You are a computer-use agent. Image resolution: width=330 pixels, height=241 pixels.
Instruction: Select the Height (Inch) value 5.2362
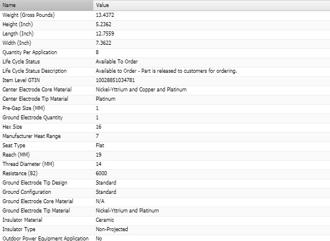pyautogui.click(x=103, y=24)
